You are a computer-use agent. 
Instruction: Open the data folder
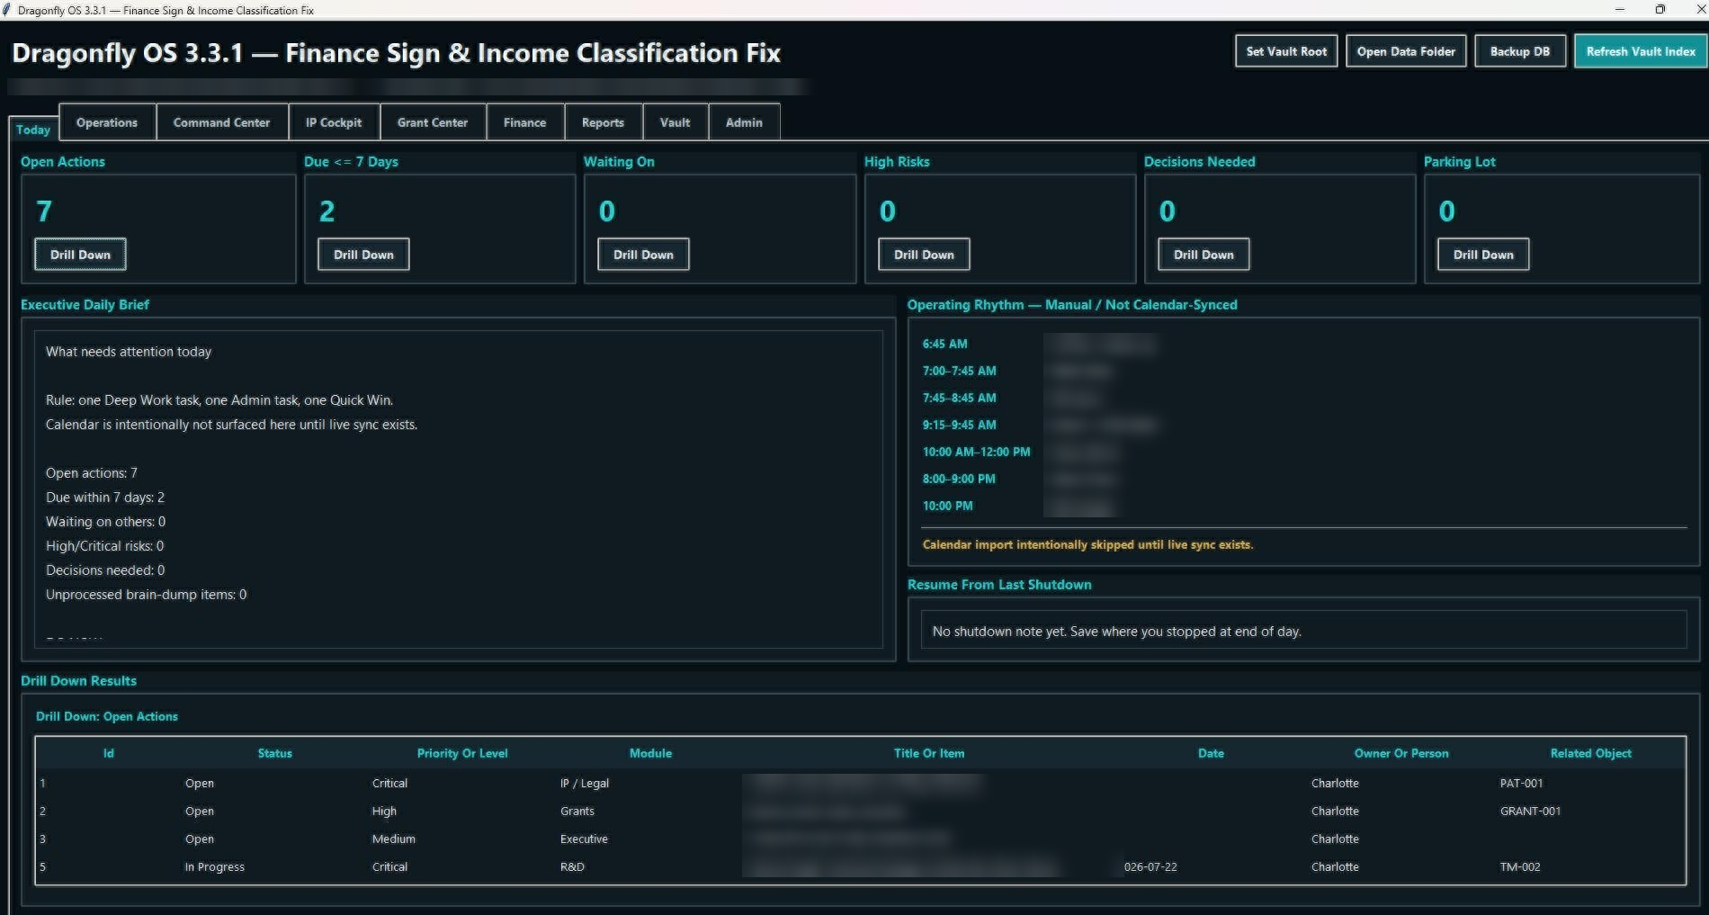(x=1406, y=51)
